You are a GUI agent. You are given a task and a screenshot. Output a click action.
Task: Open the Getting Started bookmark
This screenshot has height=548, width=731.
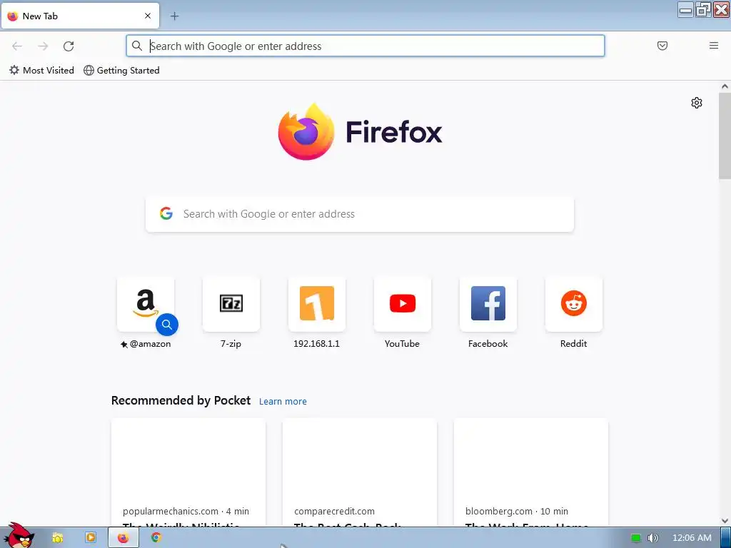[x=121, y=71]
